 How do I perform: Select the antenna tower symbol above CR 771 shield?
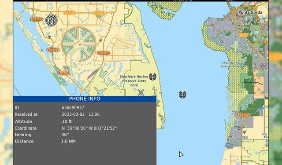click(x=101, y=41)
